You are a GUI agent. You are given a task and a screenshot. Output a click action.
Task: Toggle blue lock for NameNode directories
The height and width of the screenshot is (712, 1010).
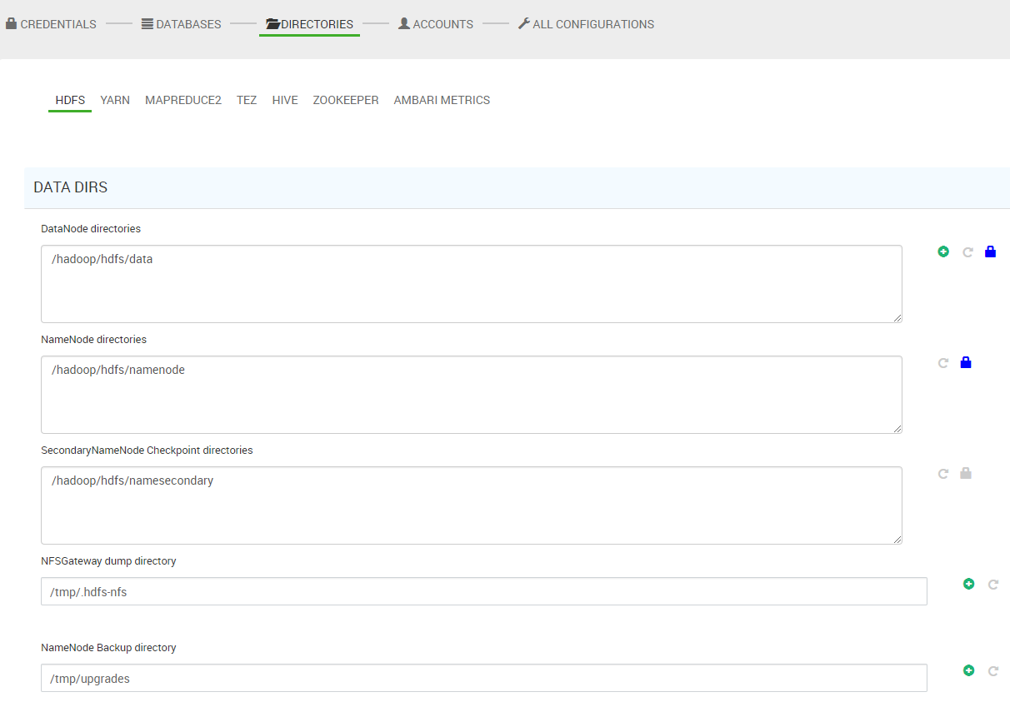coord(966,362)
